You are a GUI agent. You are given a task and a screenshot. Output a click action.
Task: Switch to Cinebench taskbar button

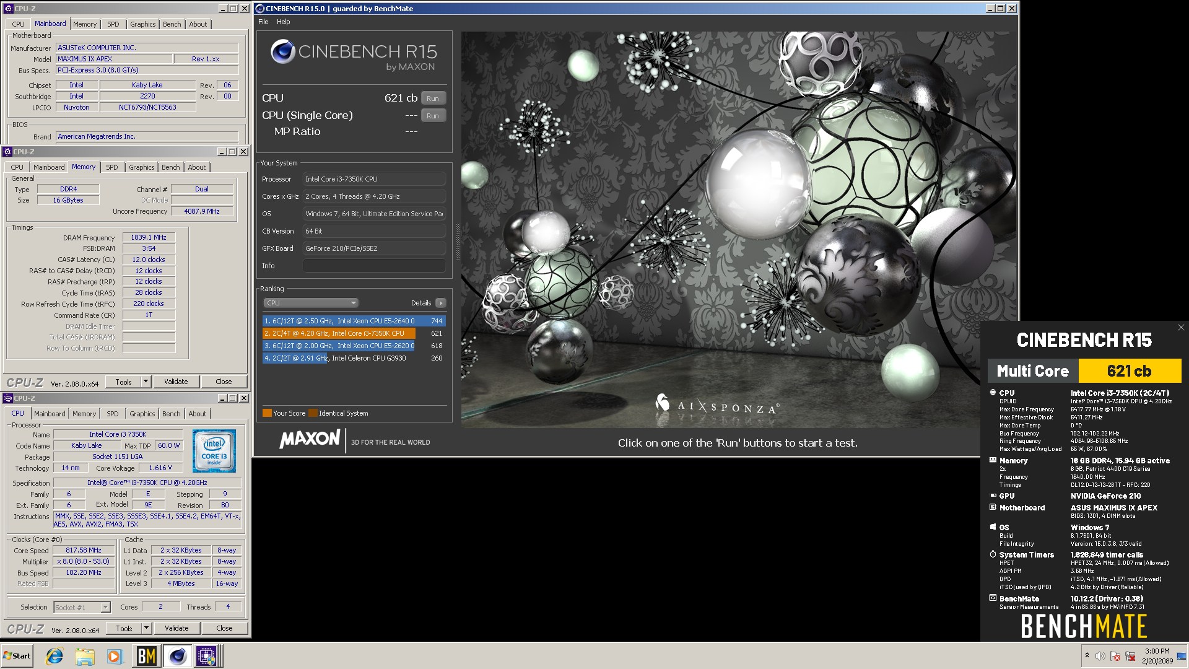[177, 656]
